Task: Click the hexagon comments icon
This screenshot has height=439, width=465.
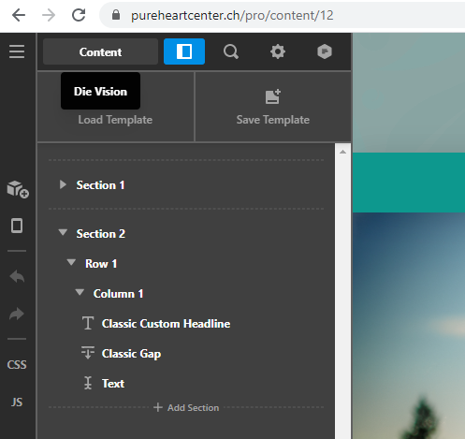Action: 325,51
